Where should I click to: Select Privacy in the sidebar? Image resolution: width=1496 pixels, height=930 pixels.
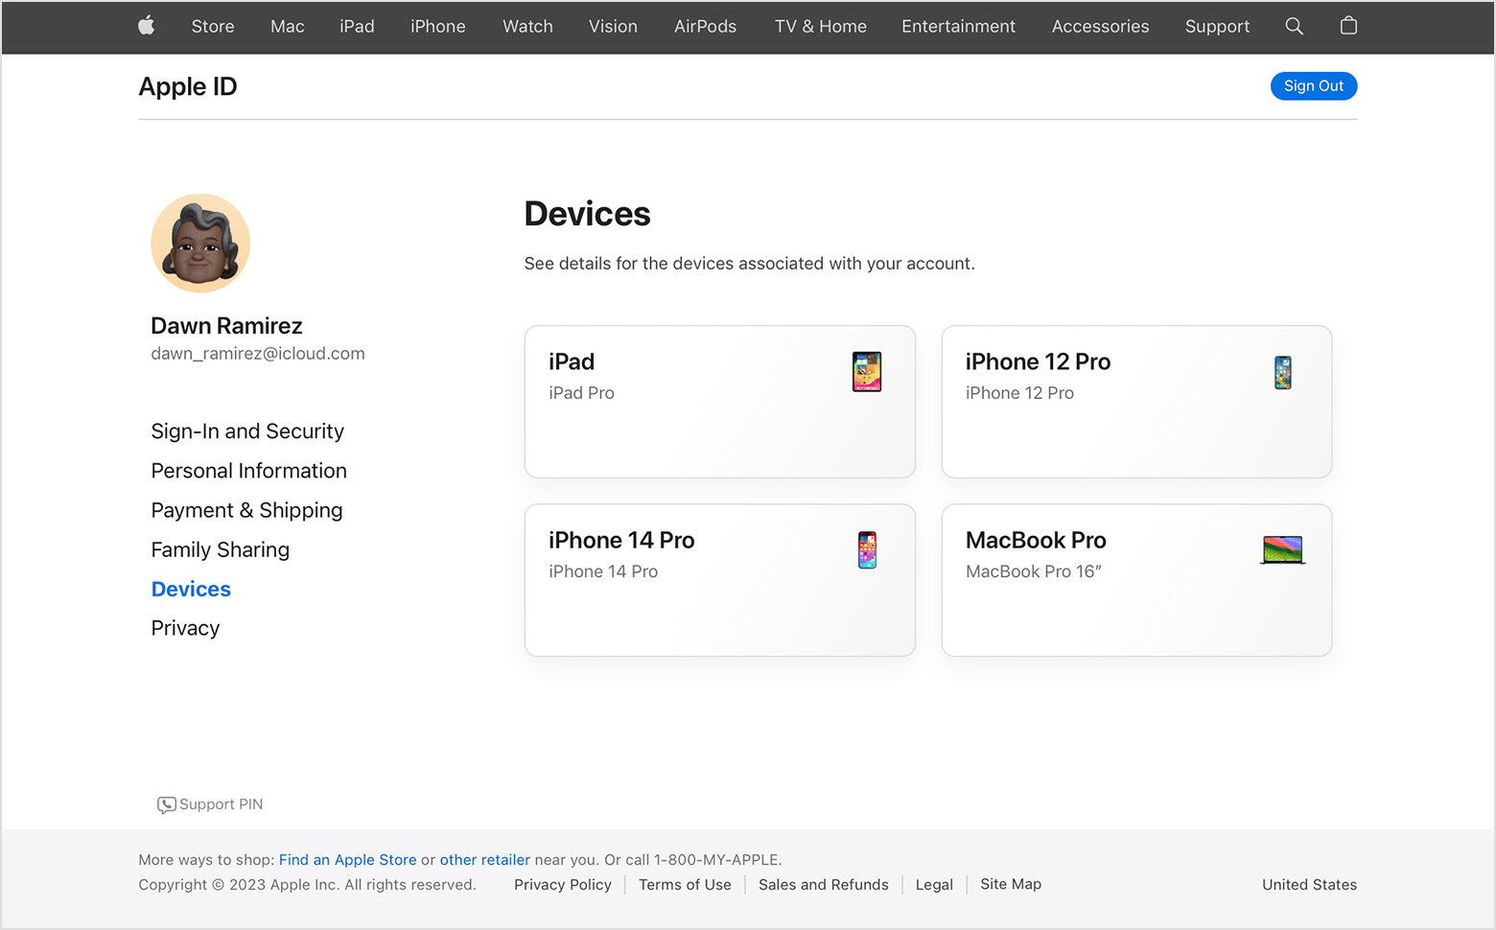point(185,628)
